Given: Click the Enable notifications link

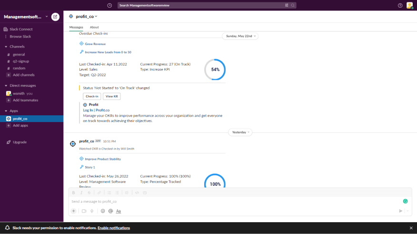Looking at the screenshot, I should [114, 228].
